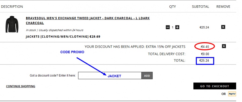Click the SUBTOTAL column header

click(x=200, y=7)
